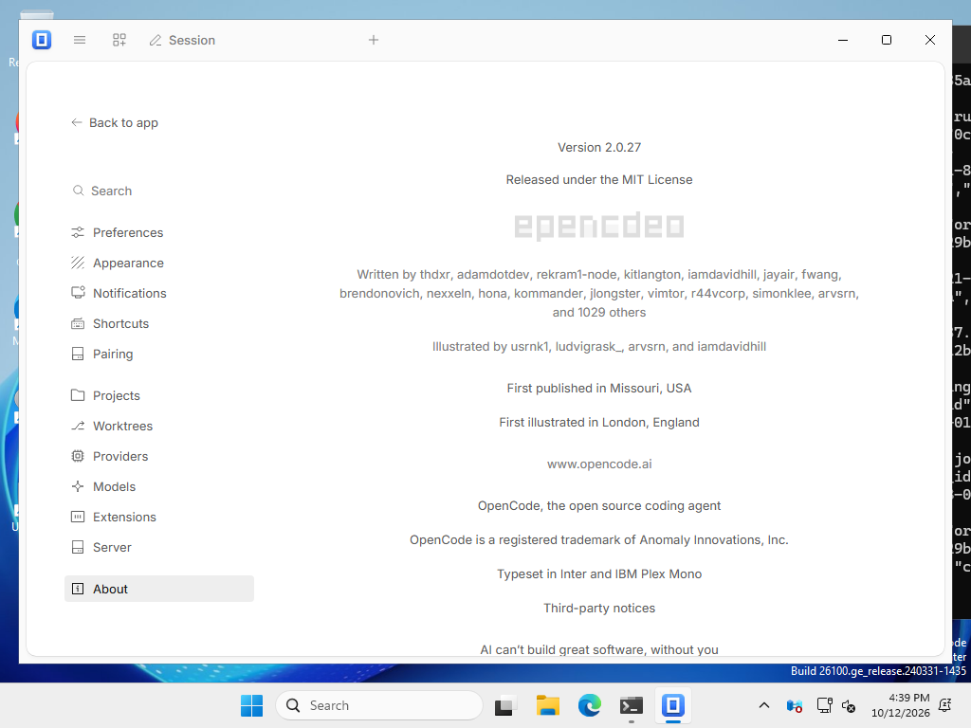Click 'Released under the MIT License' text
This screenshot has width=971, height=728.
tap(599, 179)
